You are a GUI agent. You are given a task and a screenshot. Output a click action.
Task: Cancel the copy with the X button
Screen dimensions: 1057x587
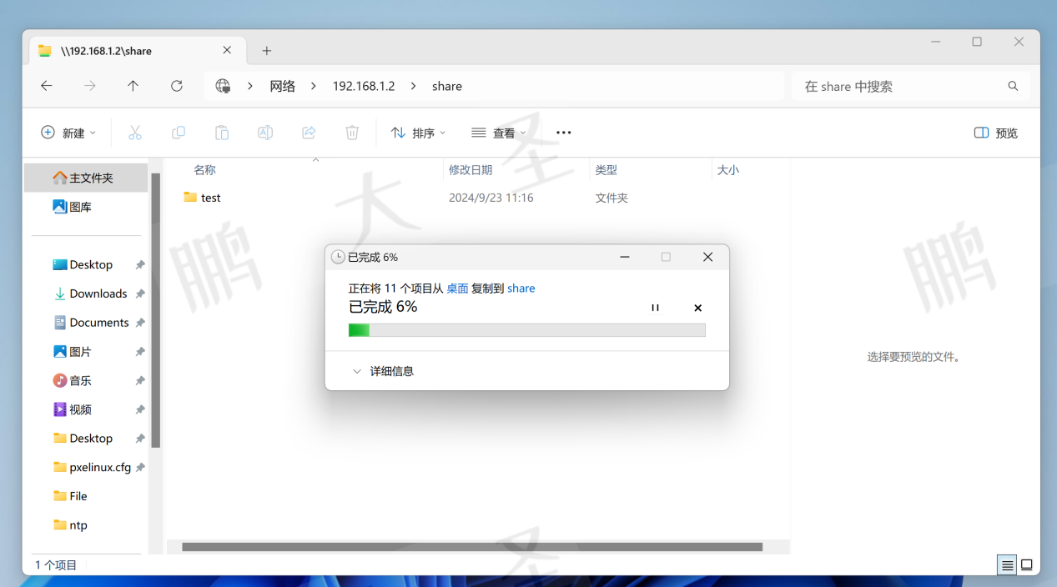698,308
